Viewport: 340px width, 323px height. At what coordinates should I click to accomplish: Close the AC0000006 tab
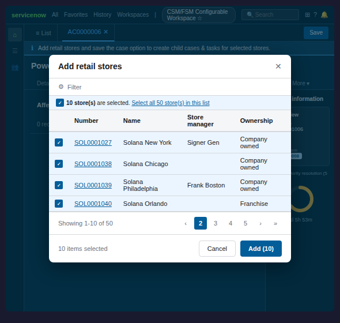click(x=106, y=32)
